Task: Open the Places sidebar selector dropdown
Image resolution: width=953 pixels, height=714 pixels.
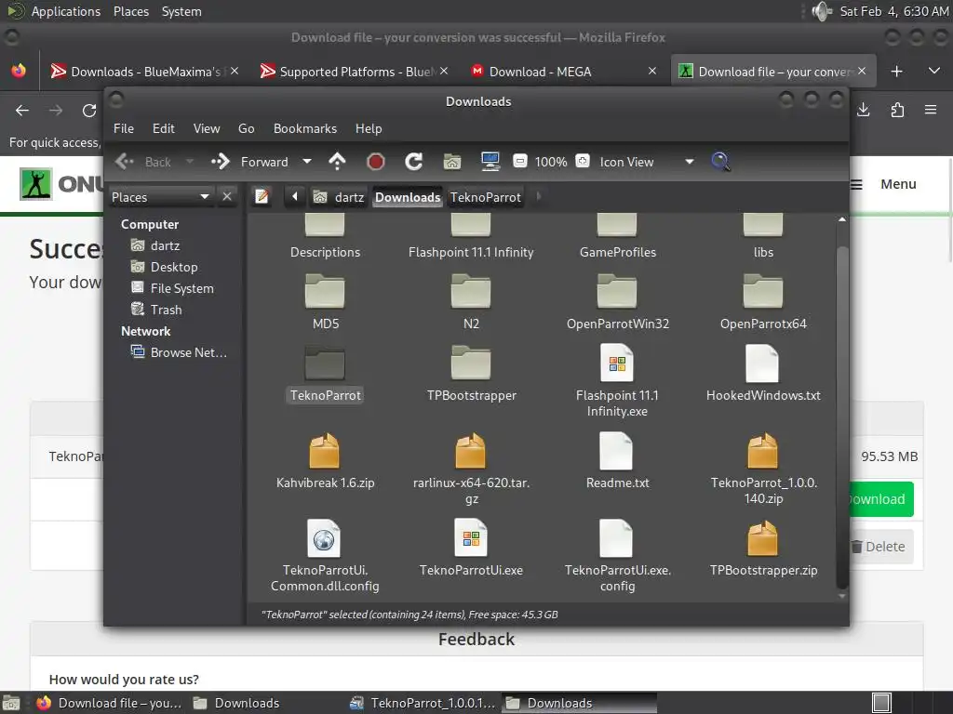Action: tap(160, 197)
